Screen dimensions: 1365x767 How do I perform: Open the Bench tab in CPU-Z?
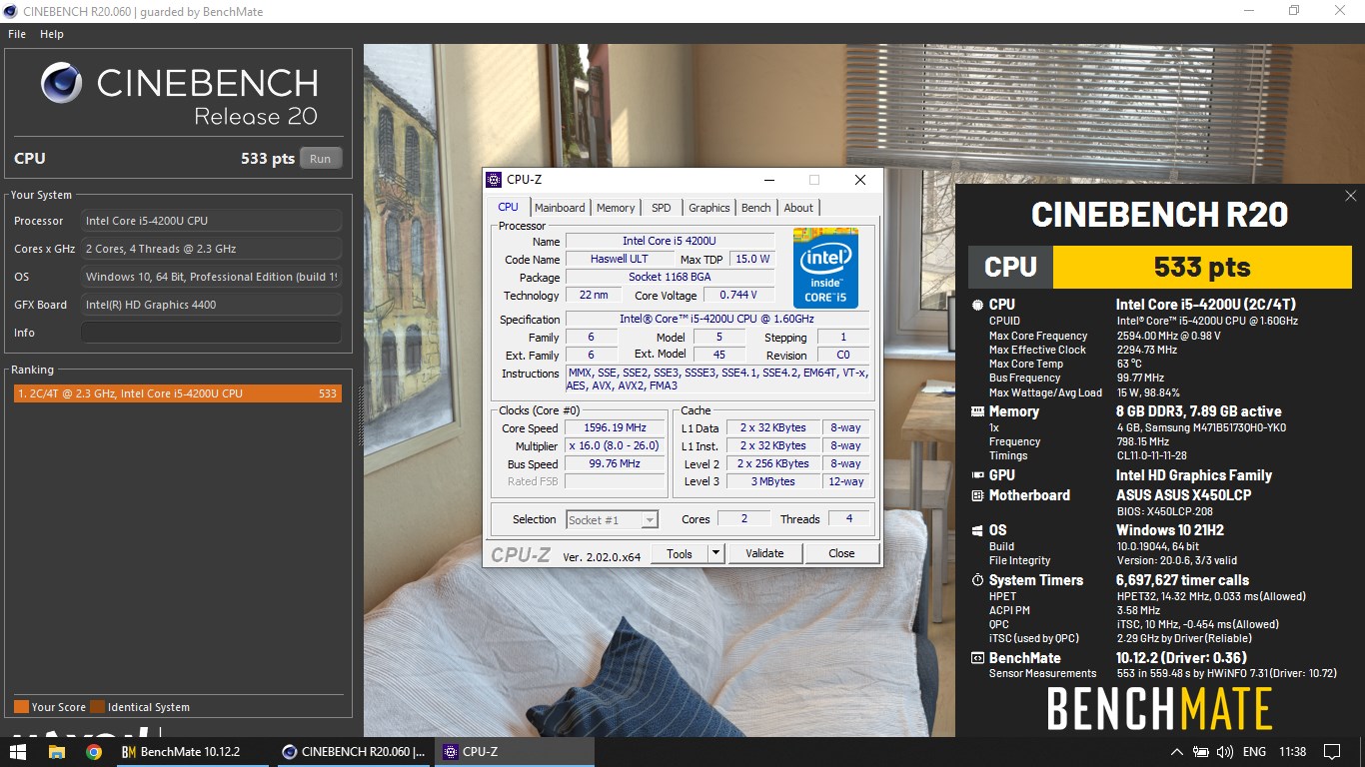click(x=756, y=208)
